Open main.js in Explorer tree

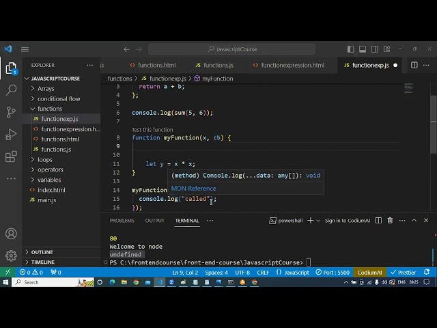pyautogui.click(x=47, y=200)
